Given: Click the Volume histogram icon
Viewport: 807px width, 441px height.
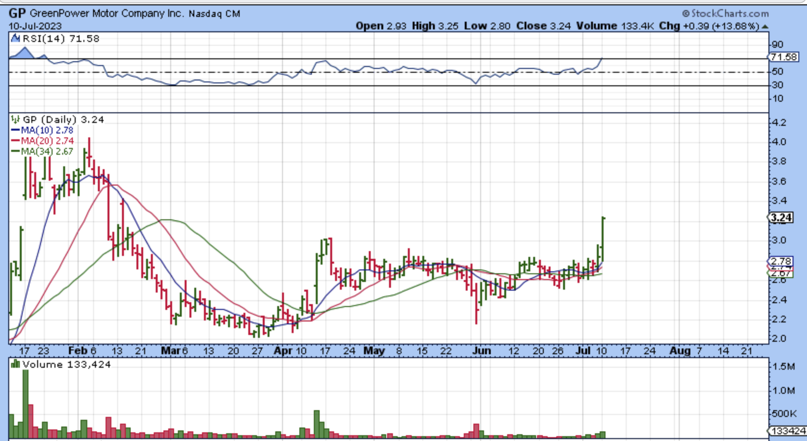Looking at the screenshot, I should click(x=15, y=364).
